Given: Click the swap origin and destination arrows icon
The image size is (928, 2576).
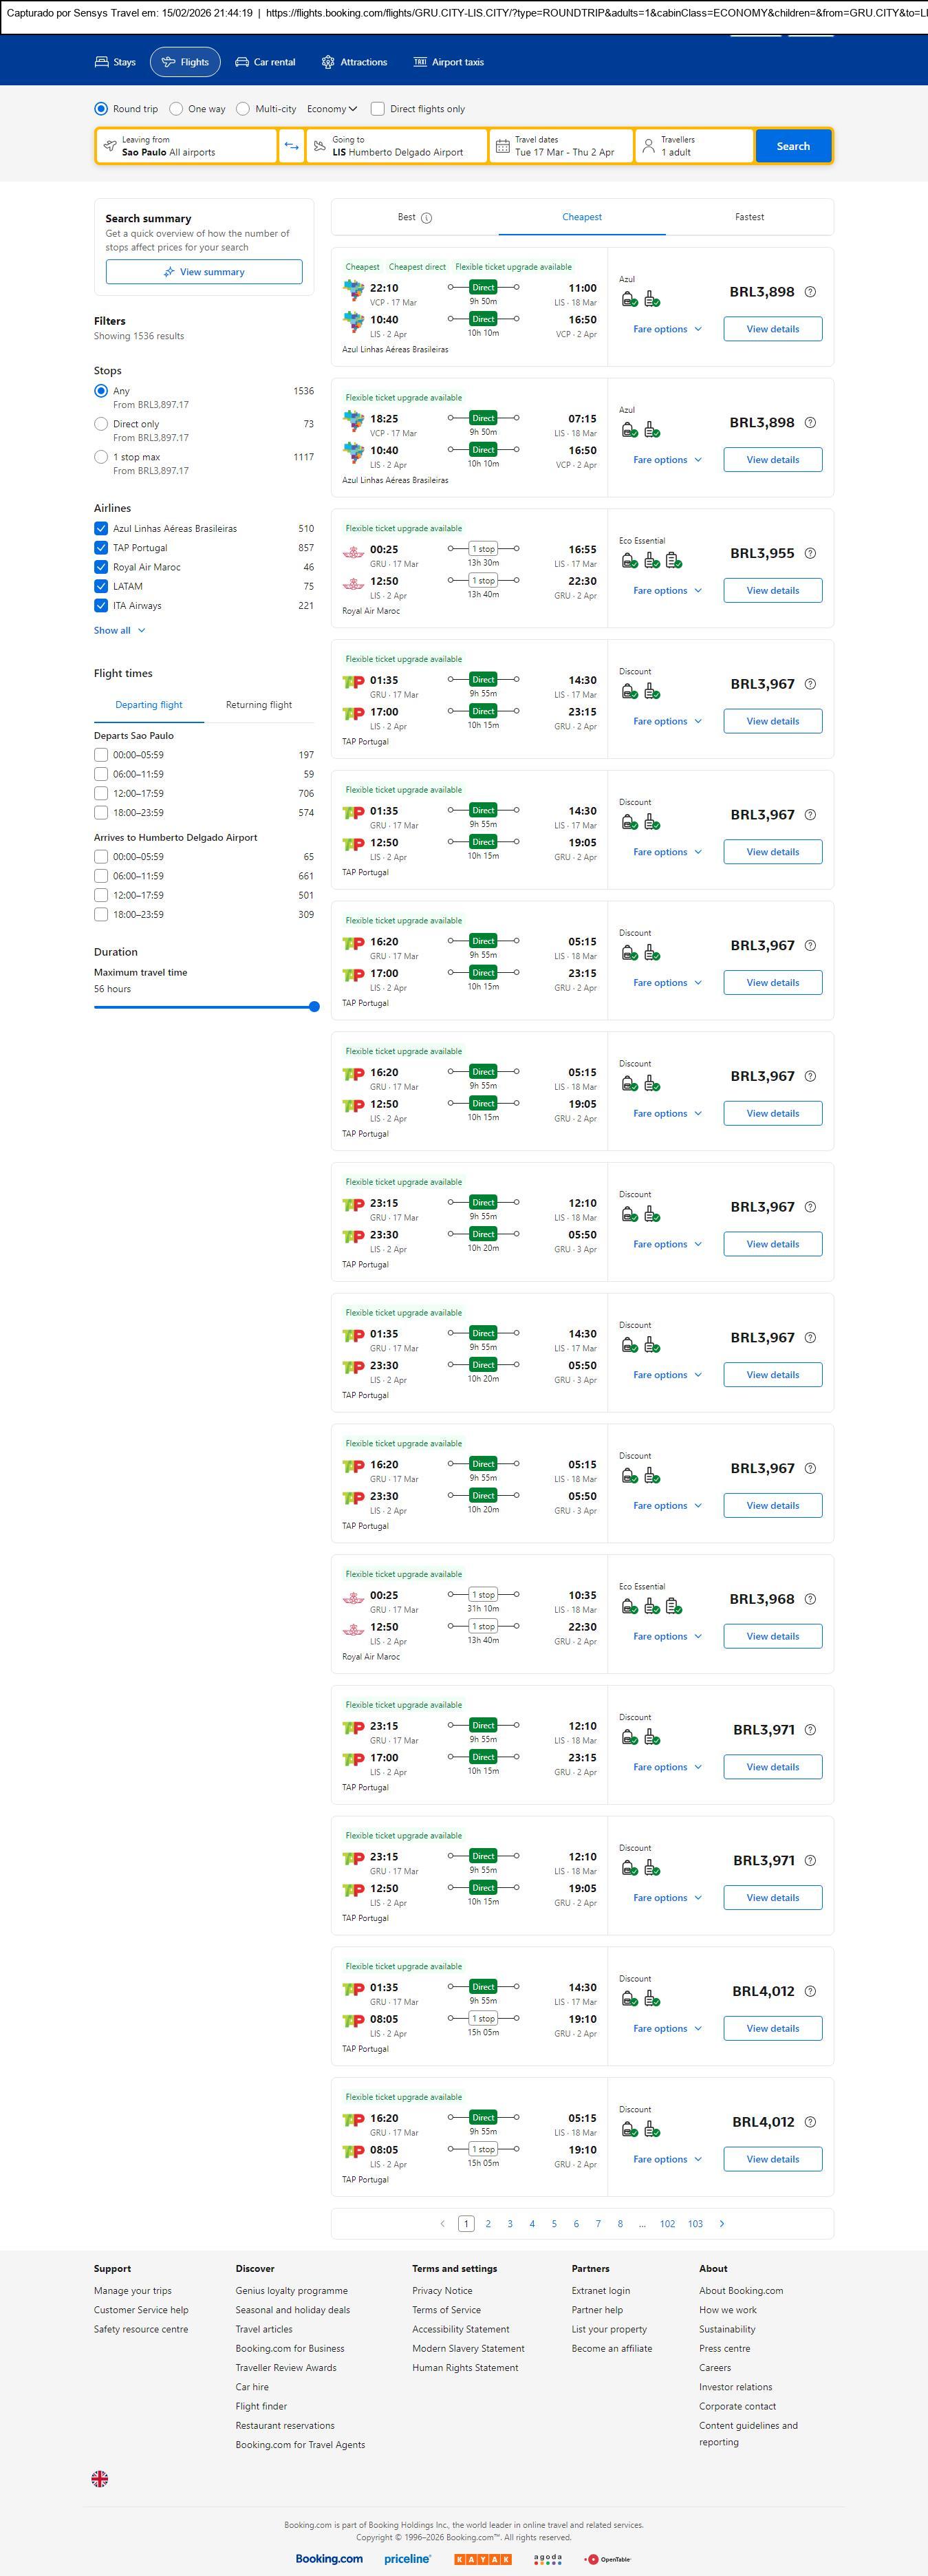Looking at the screenshot, I should click(x=291, y=146).
